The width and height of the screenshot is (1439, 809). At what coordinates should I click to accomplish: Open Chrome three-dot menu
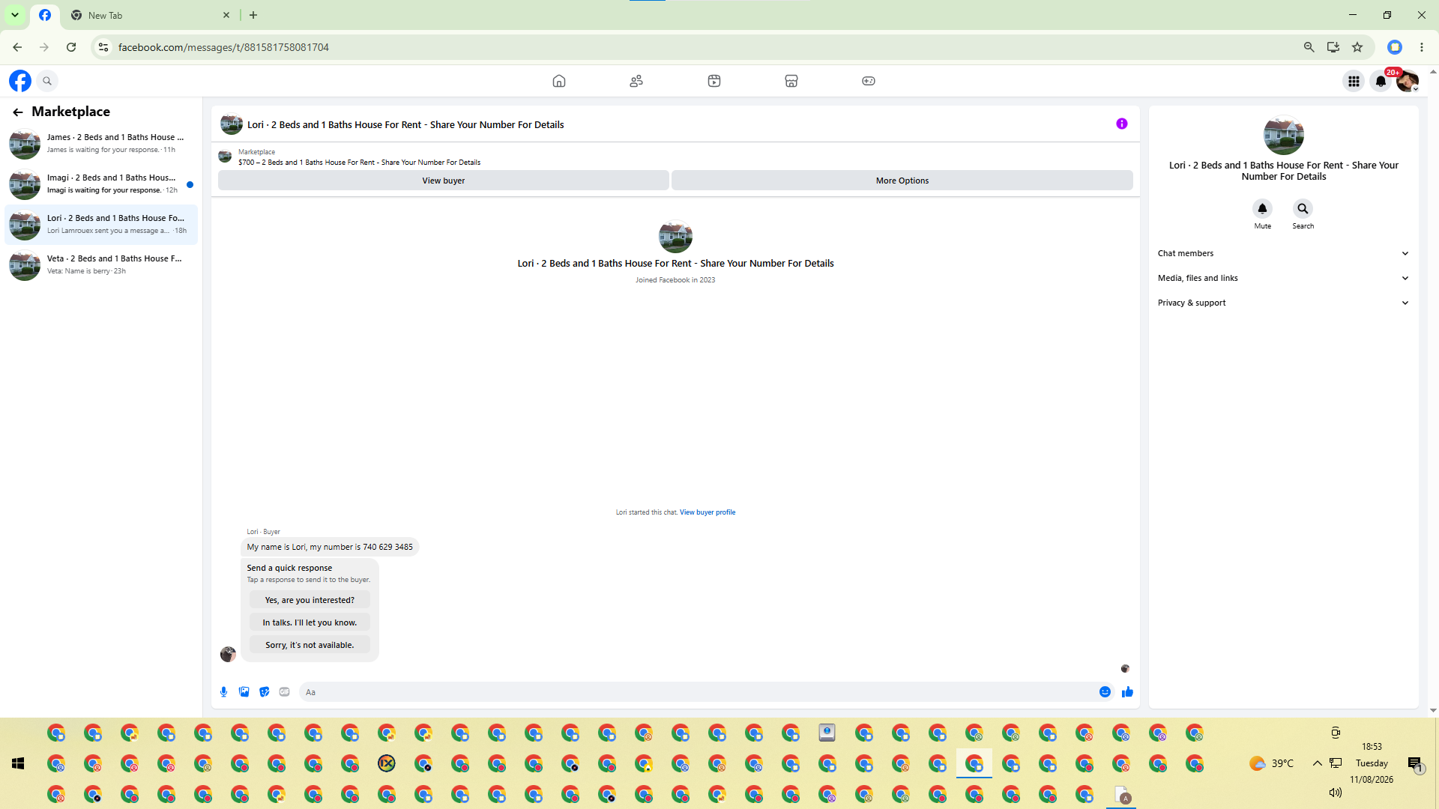click(x=1422, y=47)
